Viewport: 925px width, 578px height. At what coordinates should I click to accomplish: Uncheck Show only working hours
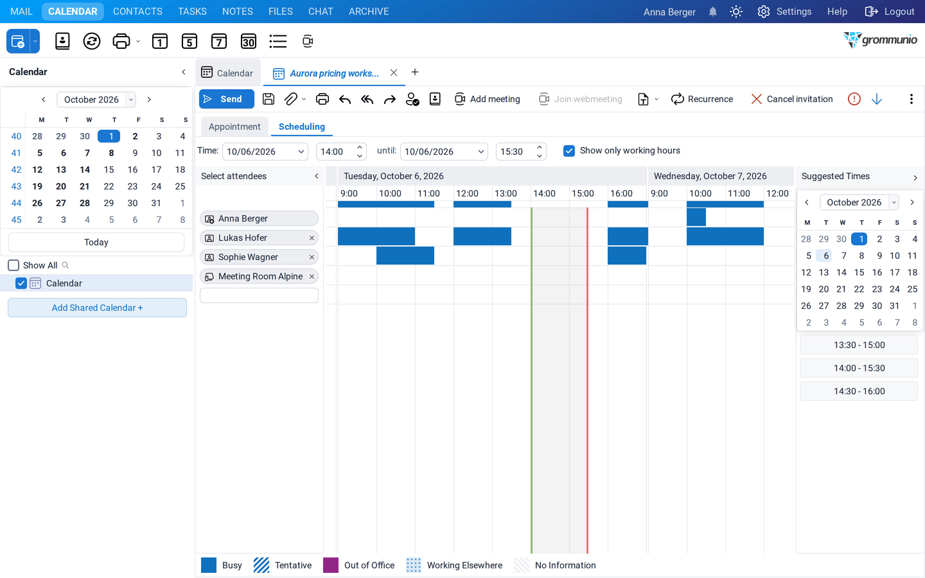click(569, 151)
